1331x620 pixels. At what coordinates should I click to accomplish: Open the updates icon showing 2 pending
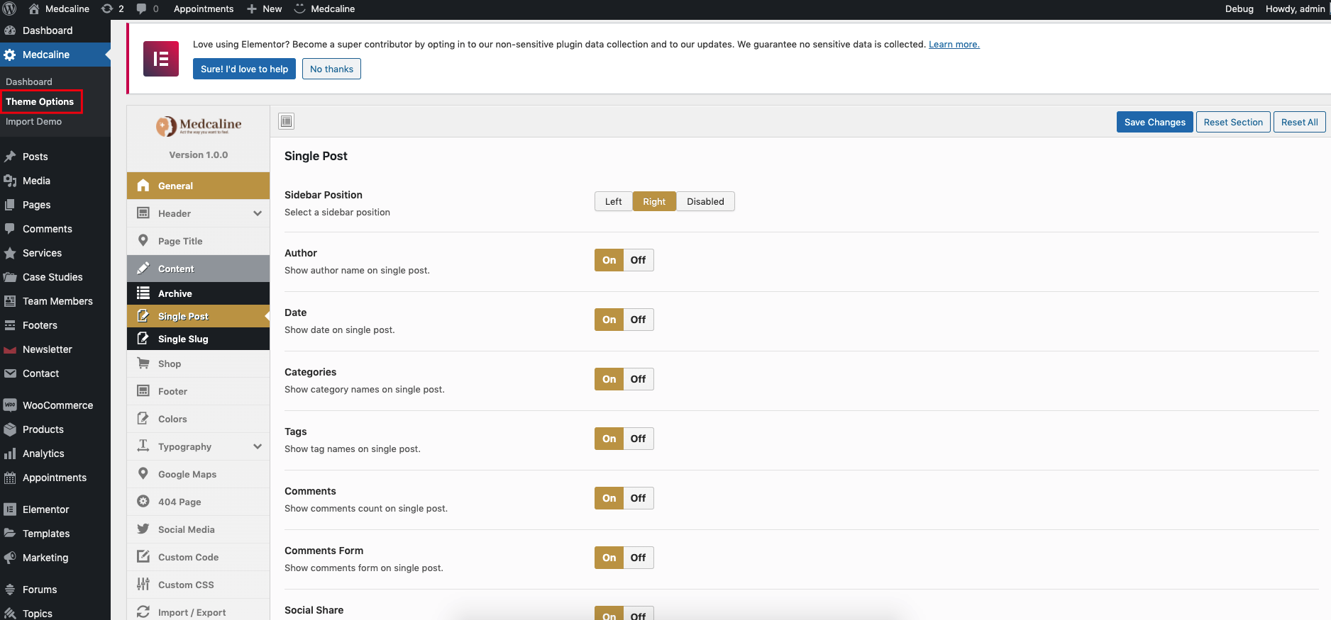pyautogui.click(x=112, y=9)
